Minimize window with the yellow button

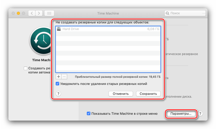click(x=18, y=13)
